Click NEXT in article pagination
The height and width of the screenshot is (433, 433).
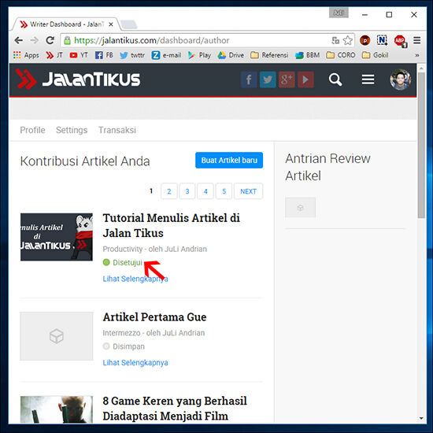[x=248, y=191]
